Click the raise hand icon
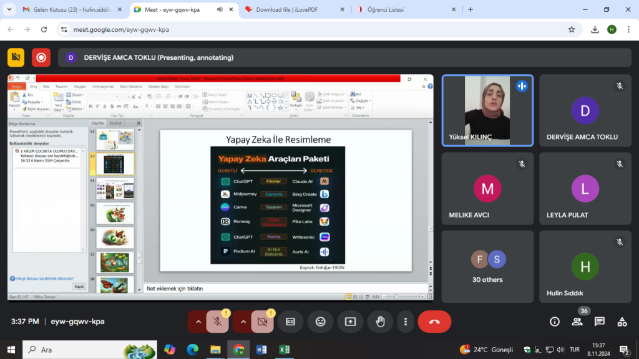The width and height of the screenshot is (639, 359). pos(379,322)
